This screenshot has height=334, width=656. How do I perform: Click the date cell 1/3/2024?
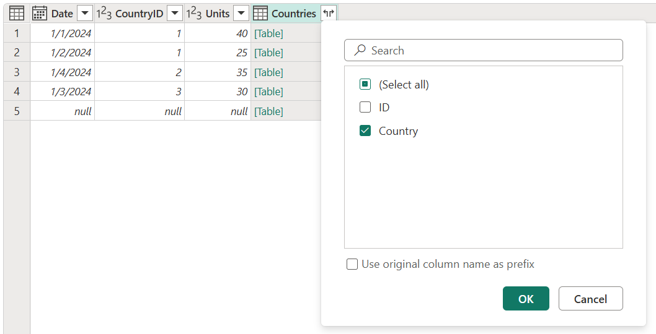(63, 91)
